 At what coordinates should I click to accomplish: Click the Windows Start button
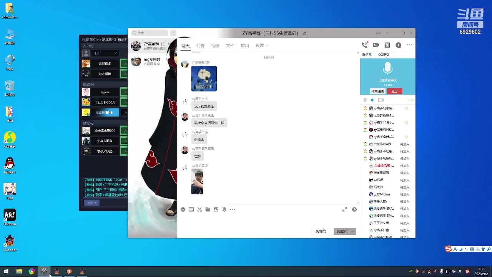coord(6,272)
